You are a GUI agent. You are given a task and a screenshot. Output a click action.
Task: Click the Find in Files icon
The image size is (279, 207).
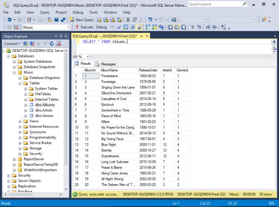(264, 20)
